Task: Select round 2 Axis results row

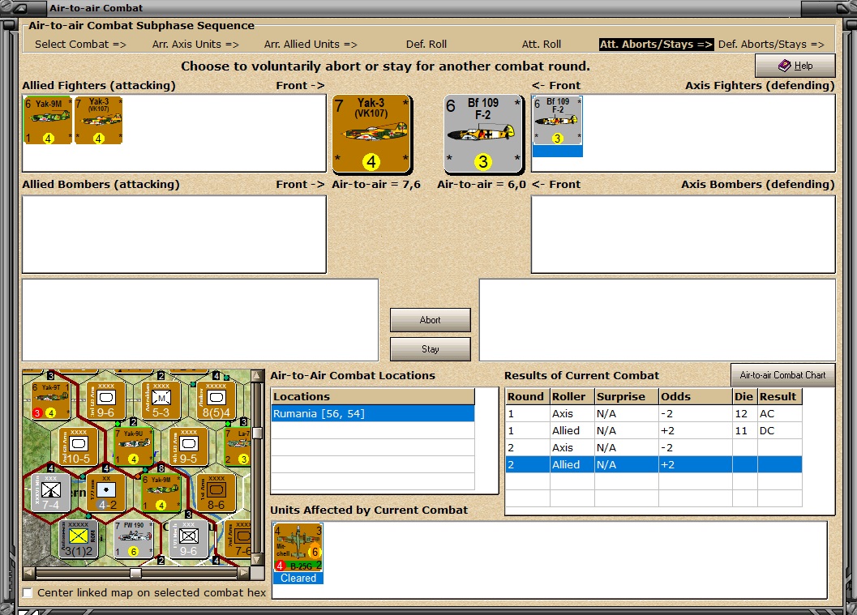Action: 653,447
